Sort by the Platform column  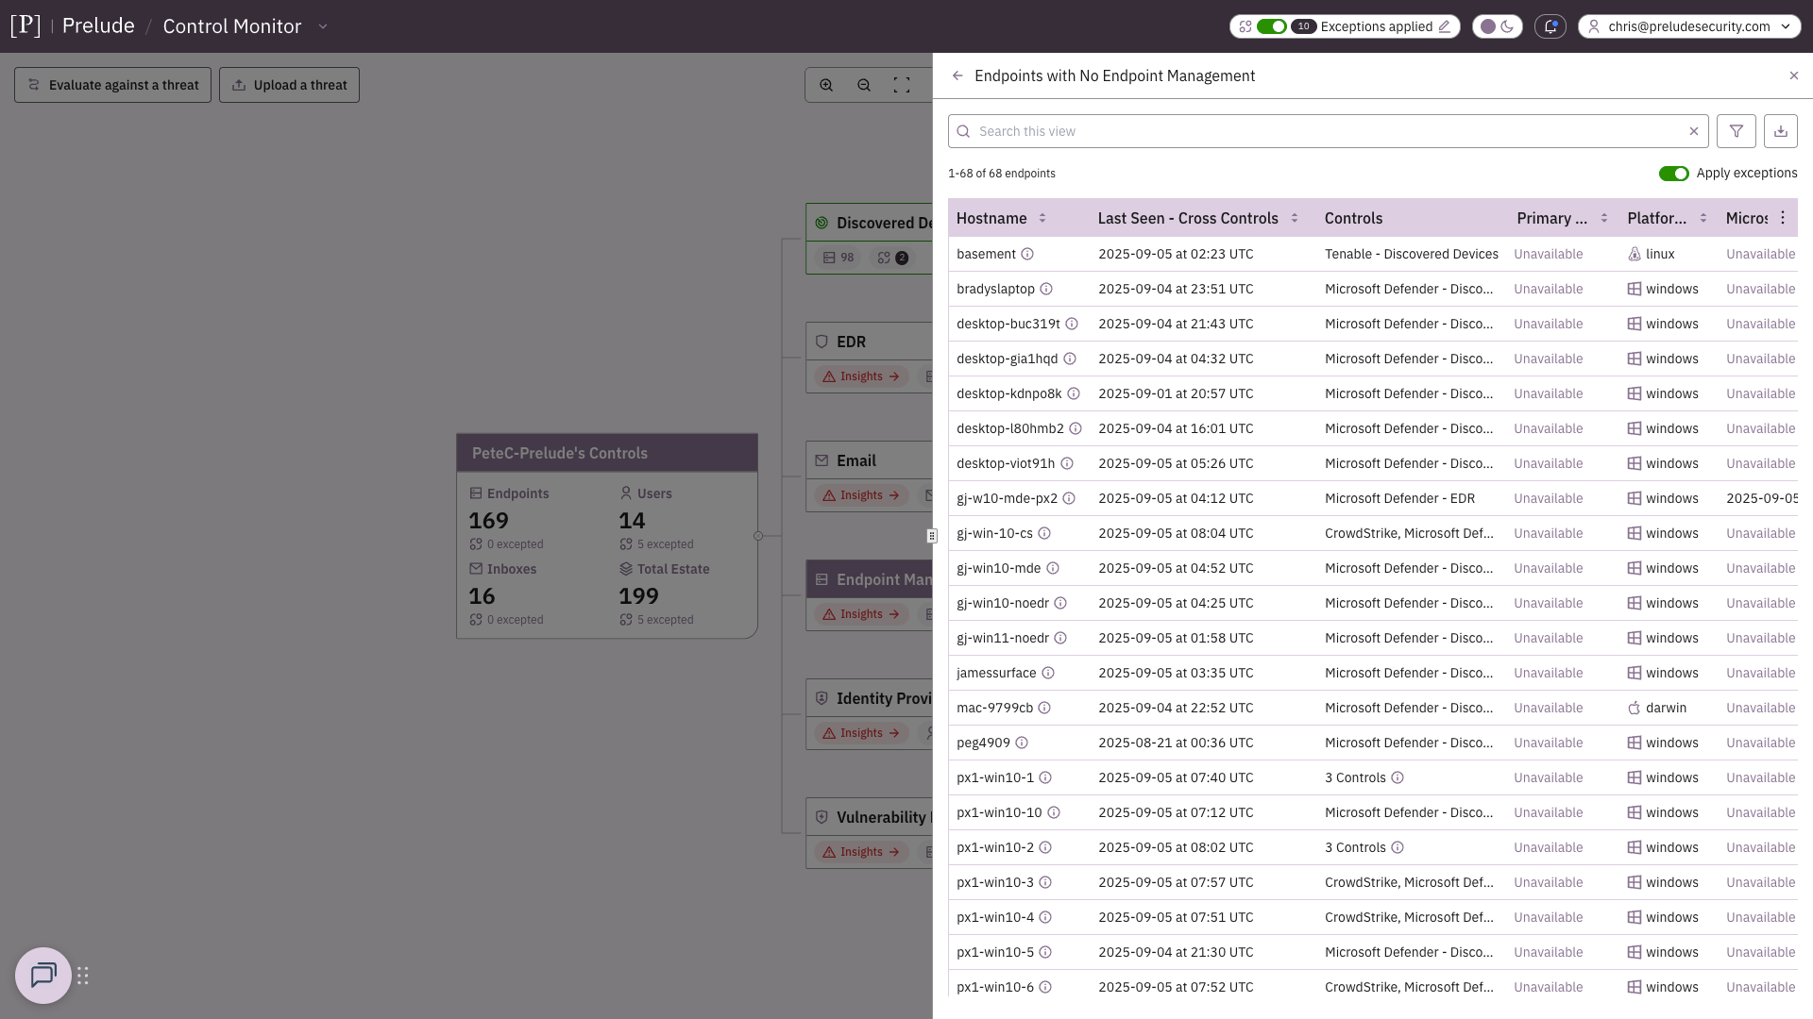click(1703, 218)
